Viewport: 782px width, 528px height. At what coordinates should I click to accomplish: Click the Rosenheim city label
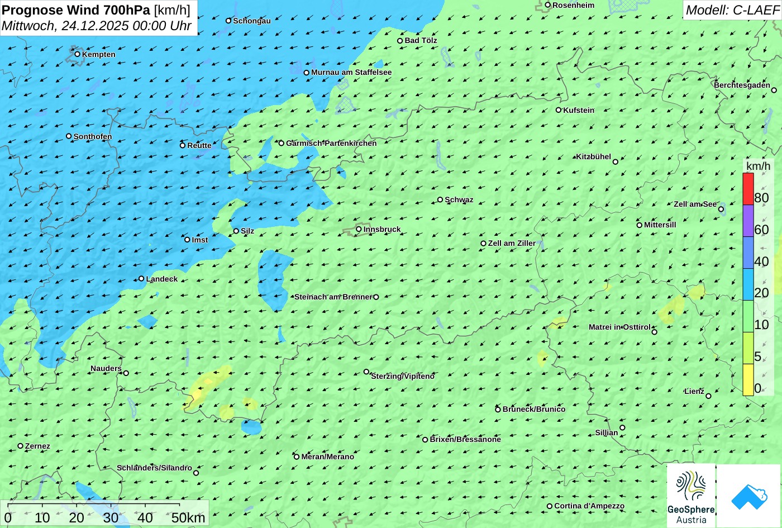coord(574,5)
